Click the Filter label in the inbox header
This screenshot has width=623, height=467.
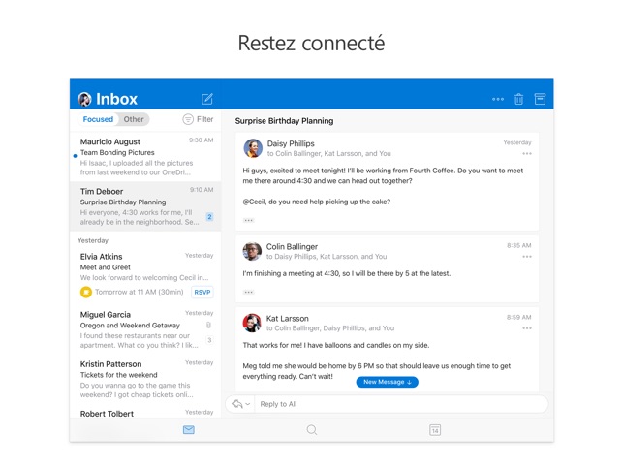pyautogui.click(x=205, y=119)
